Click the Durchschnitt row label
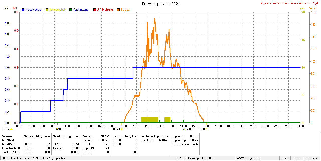This screenshot has height=161, width=321. 11,148
